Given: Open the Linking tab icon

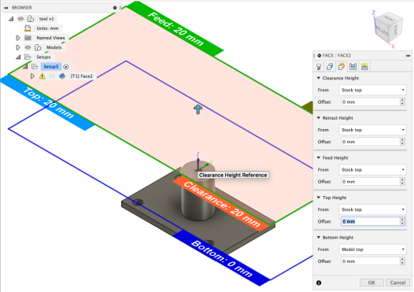Looking at the screenshot, I should pyautogui.click(x=364, y=67).
